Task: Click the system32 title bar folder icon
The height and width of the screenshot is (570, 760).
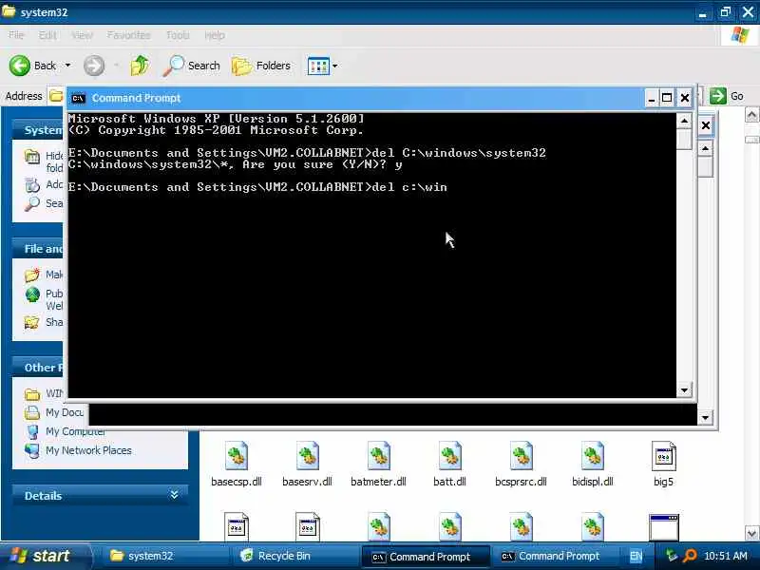Action: [9, 11]
